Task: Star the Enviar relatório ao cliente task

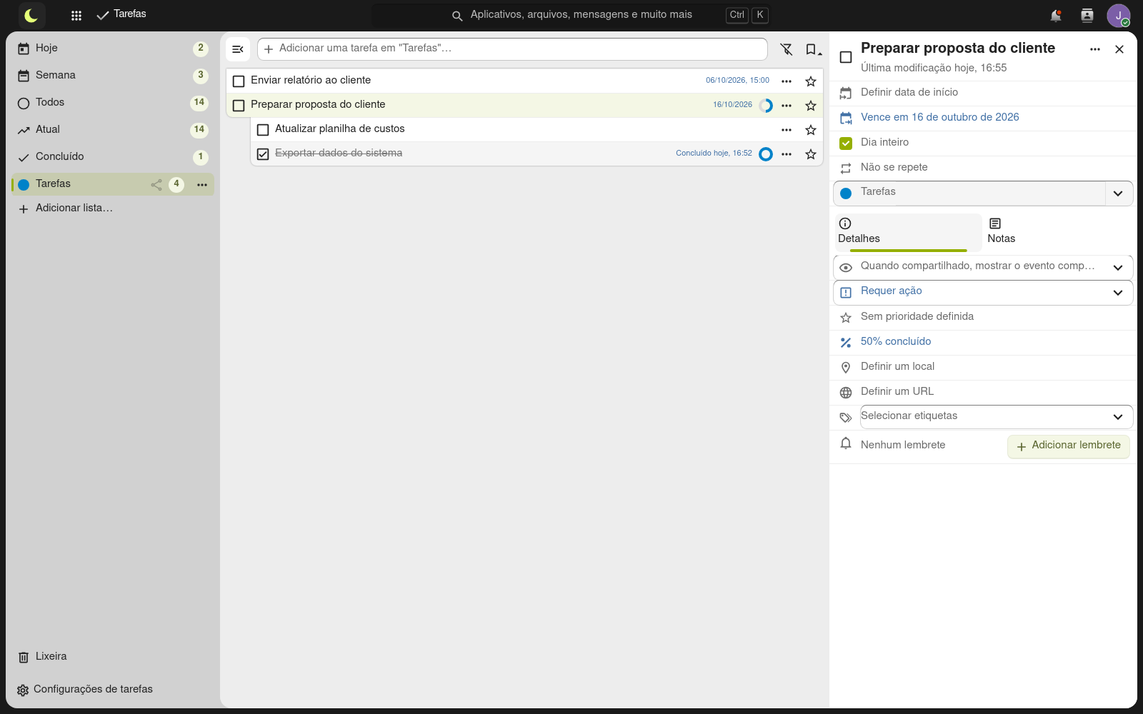Action: [811, 81]
